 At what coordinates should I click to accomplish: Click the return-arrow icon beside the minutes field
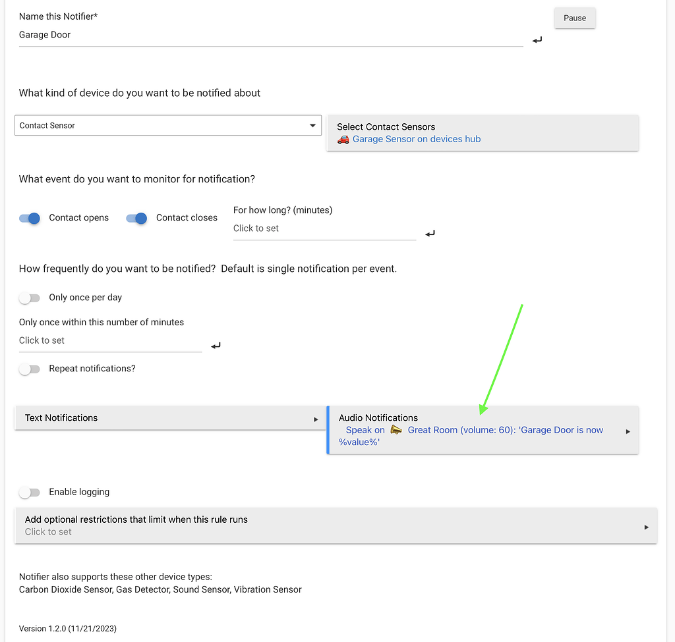[x=215, y=344]
